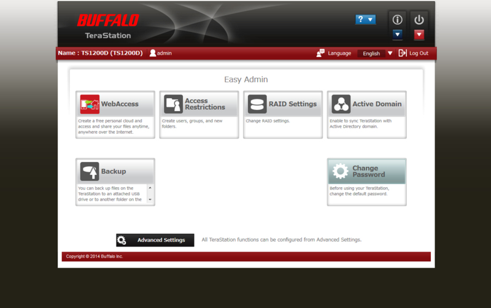This screenshot has height=308, width=491.
Task: Click the Language speech bubble icon
Action: (320, 53)
